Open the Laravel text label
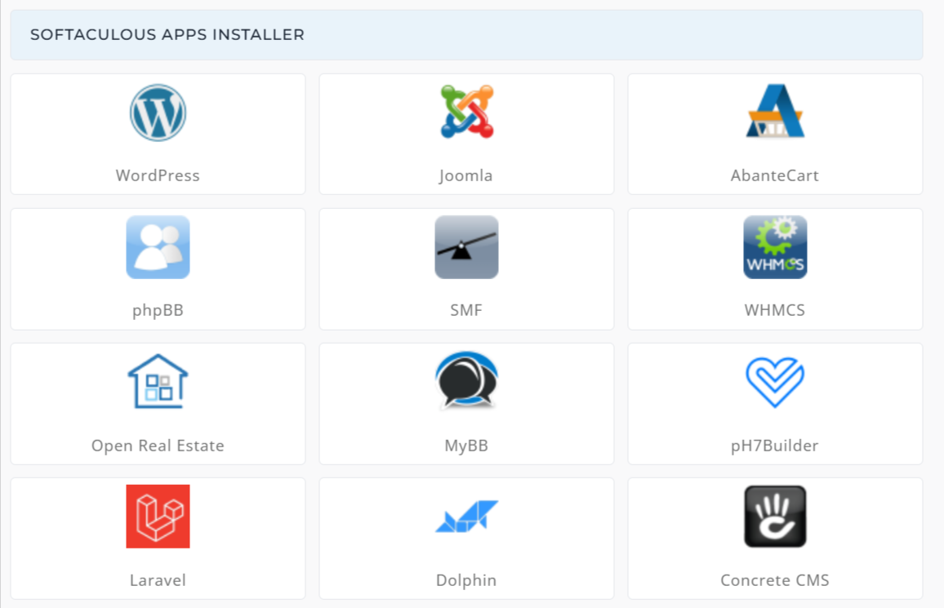Image resolution: width=944 pixels, height=608 pixels. point(158,580)
